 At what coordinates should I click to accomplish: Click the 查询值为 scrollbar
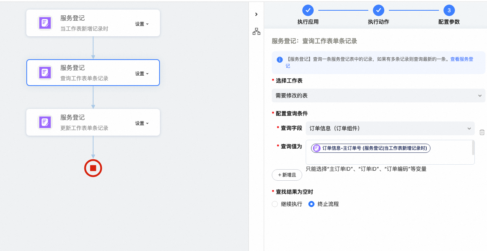[x=473, y=148]
